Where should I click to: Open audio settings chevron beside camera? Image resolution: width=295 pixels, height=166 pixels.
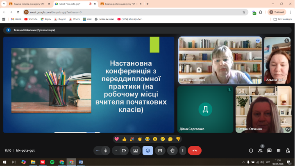click(116, 150)
